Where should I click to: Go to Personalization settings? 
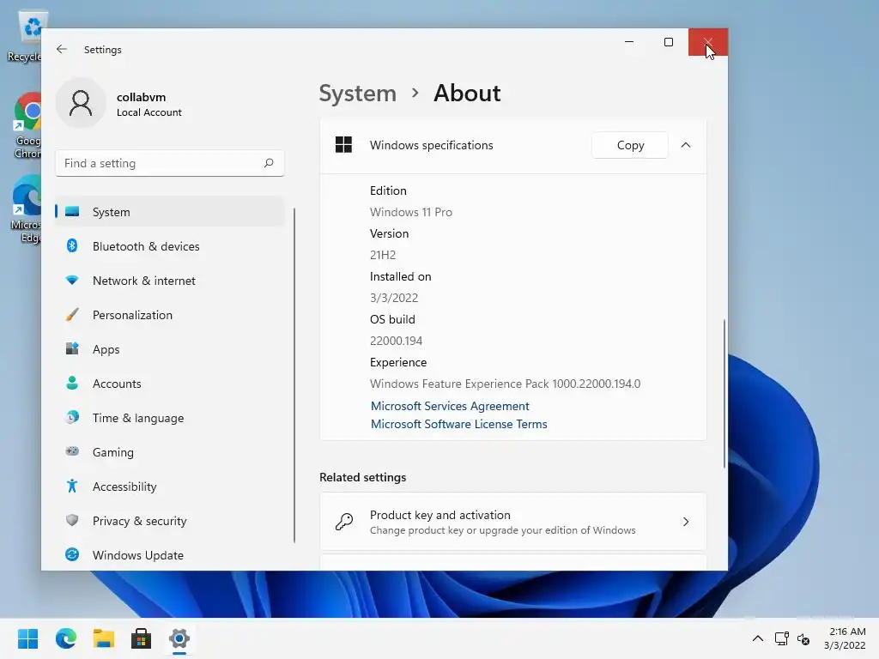click(x=170, y=315)
